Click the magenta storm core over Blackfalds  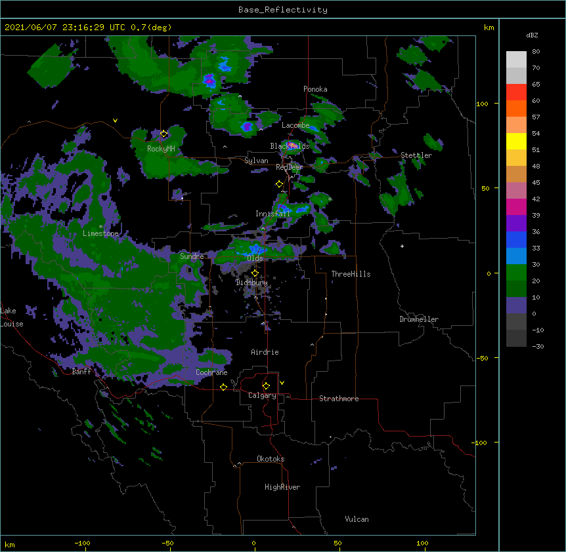292,145
